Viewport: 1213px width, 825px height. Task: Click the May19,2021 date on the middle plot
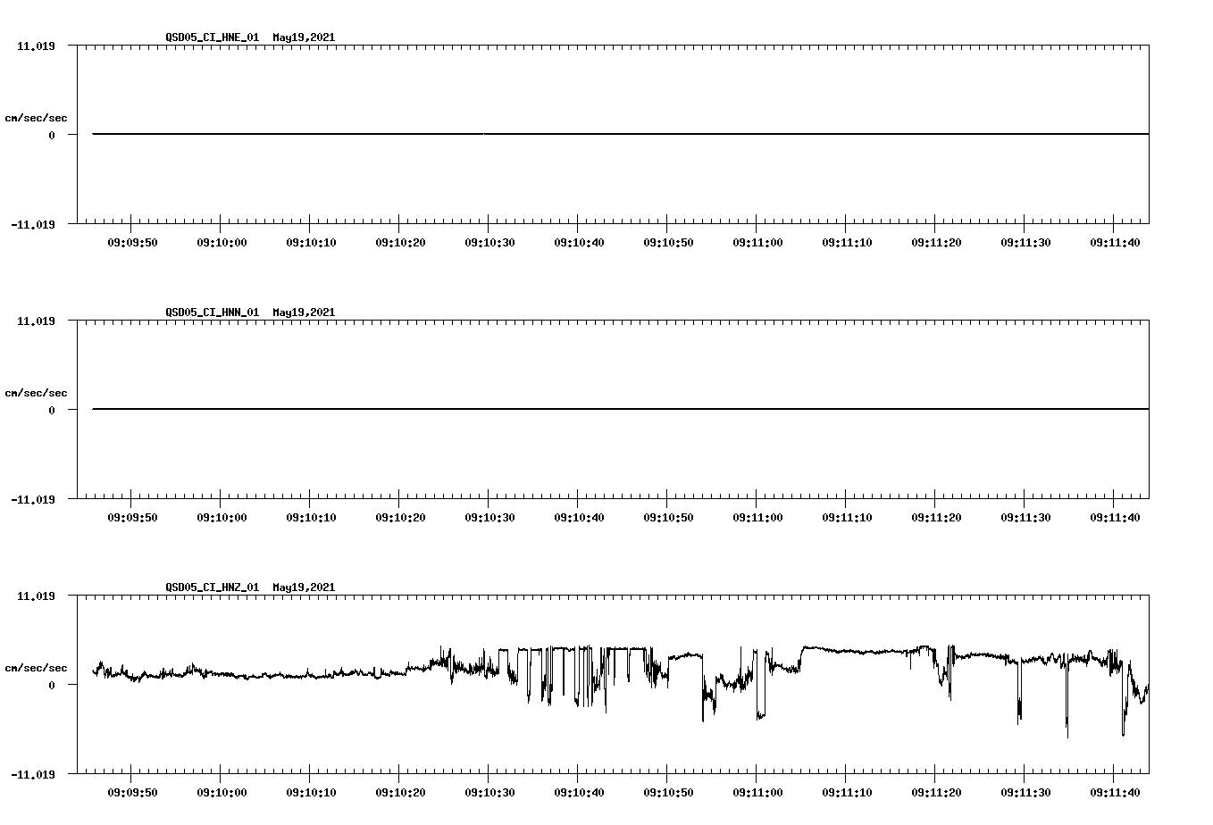click(303, 312)
